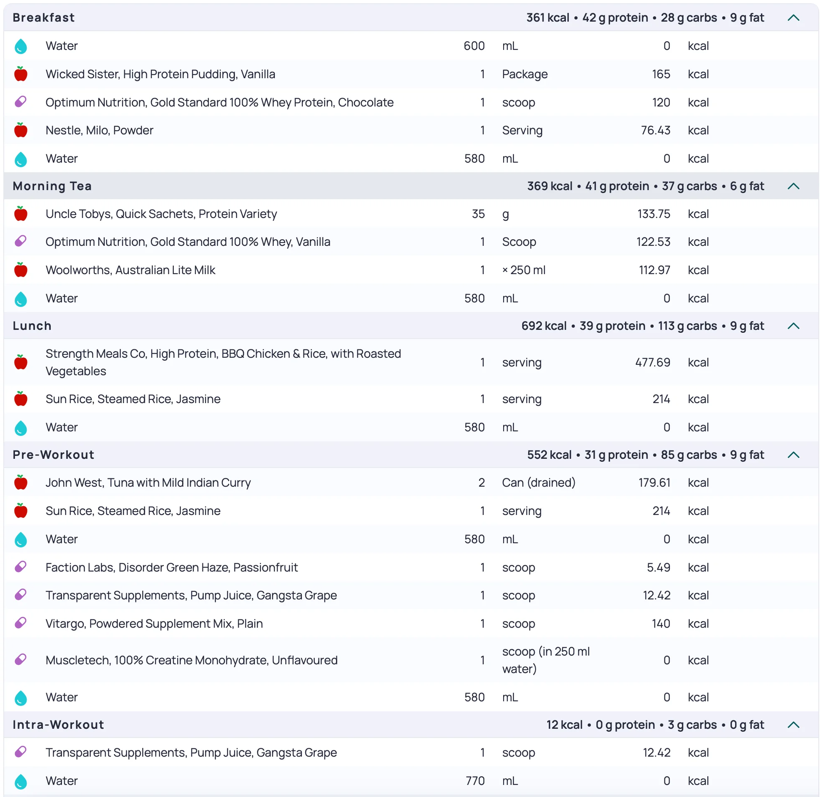Click Can (drained) unit for John West Tuna
The image size is (820, 797).
point(538,483)
